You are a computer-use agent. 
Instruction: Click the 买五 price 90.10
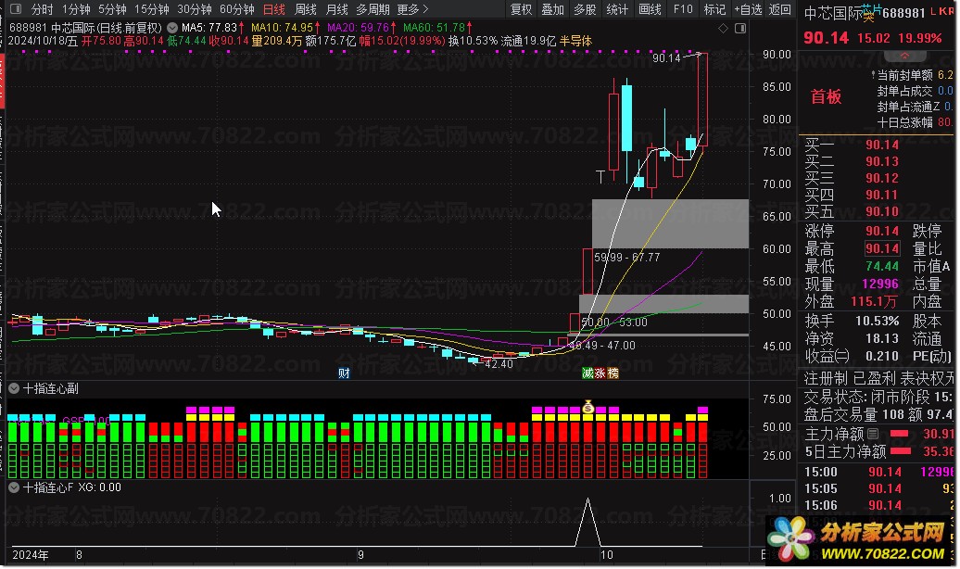(881, 211)
